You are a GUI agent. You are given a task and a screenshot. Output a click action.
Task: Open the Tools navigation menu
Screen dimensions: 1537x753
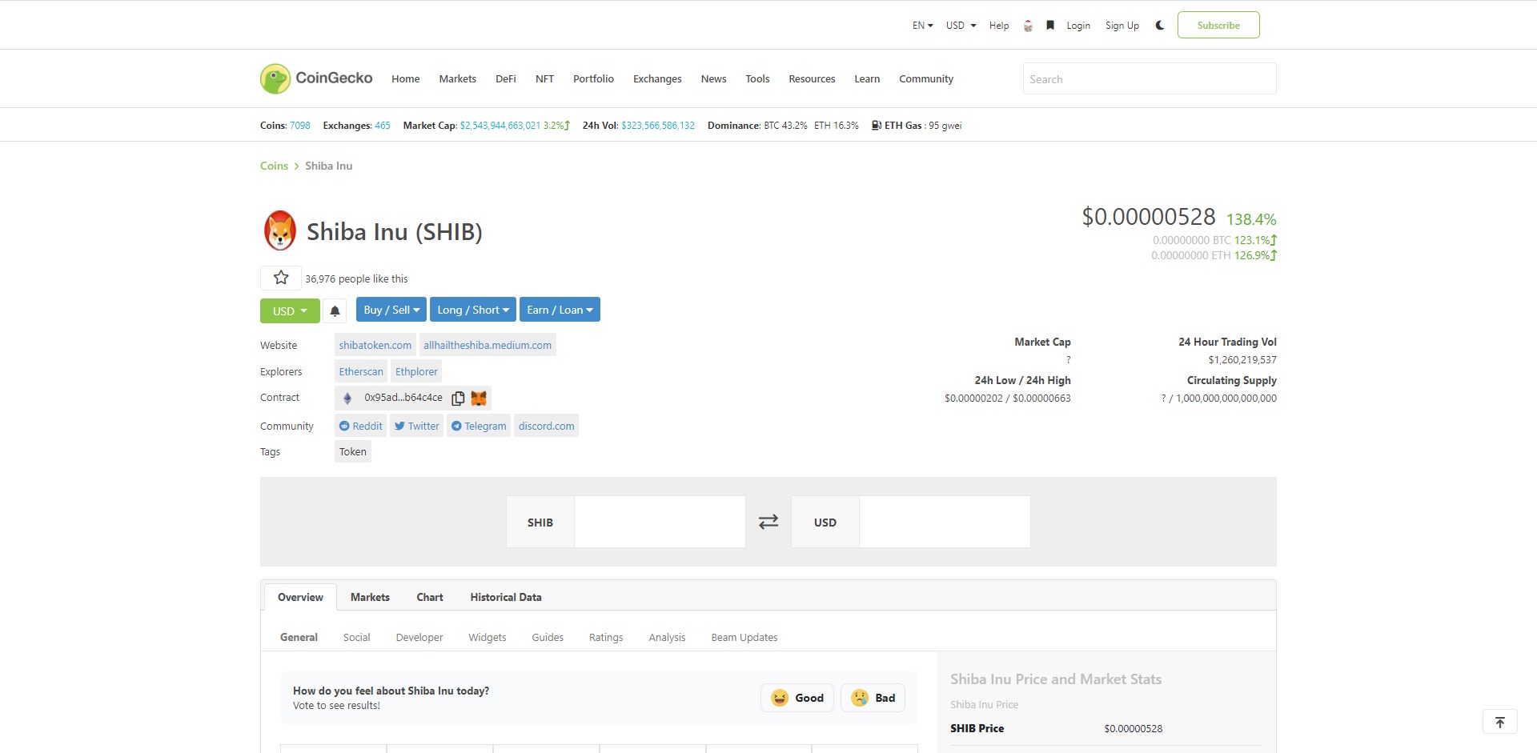coord(757,78)
